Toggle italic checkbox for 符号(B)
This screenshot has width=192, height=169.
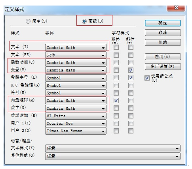pos(131,93)
